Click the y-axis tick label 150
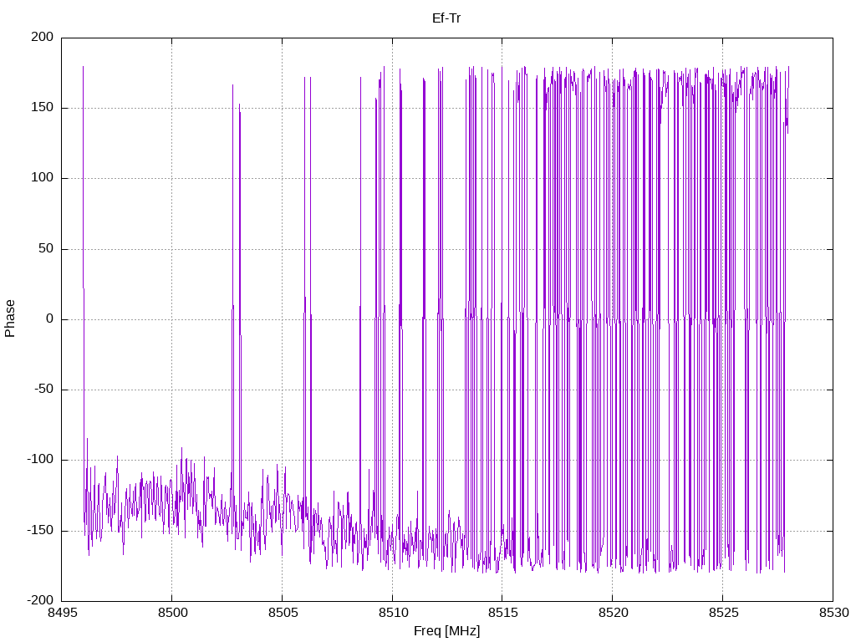The image size is (856, 642). (x=43, y=108)
